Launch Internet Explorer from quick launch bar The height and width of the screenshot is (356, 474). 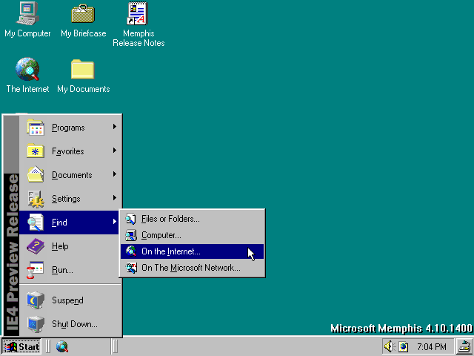(x=62, y=346)
